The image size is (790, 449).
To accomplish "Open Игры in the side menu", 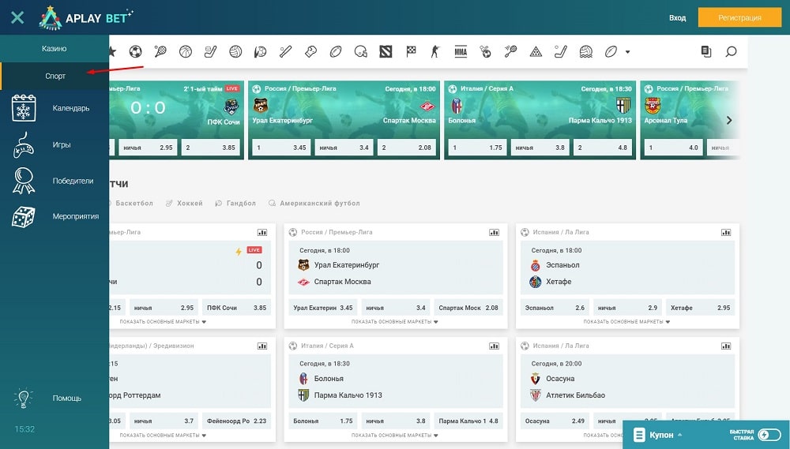I will [55, 145].
